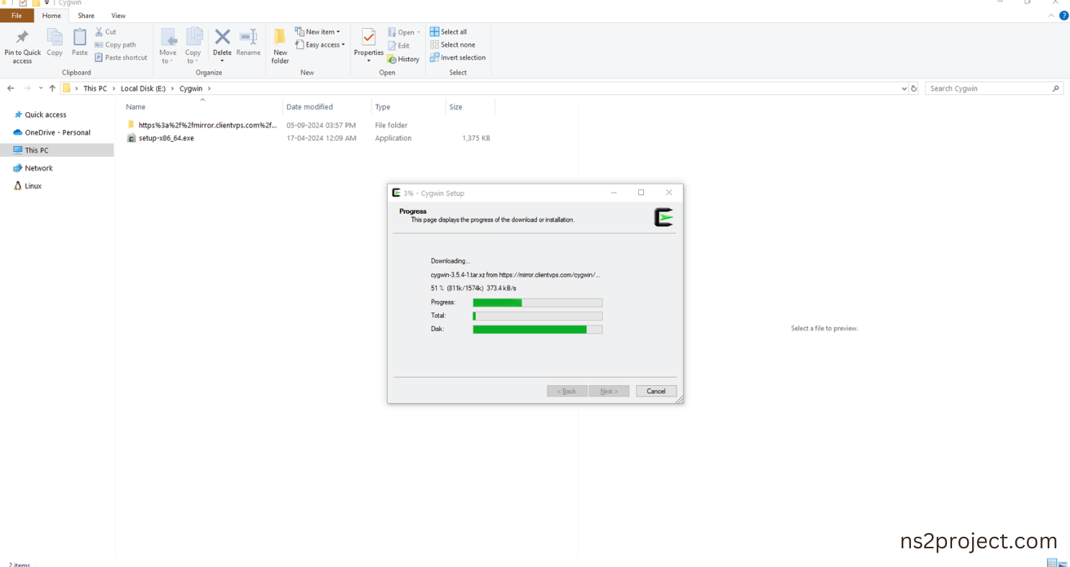1070x567 pixels.
Task: Expand the Properties options arrow
Action: point(368,60)
